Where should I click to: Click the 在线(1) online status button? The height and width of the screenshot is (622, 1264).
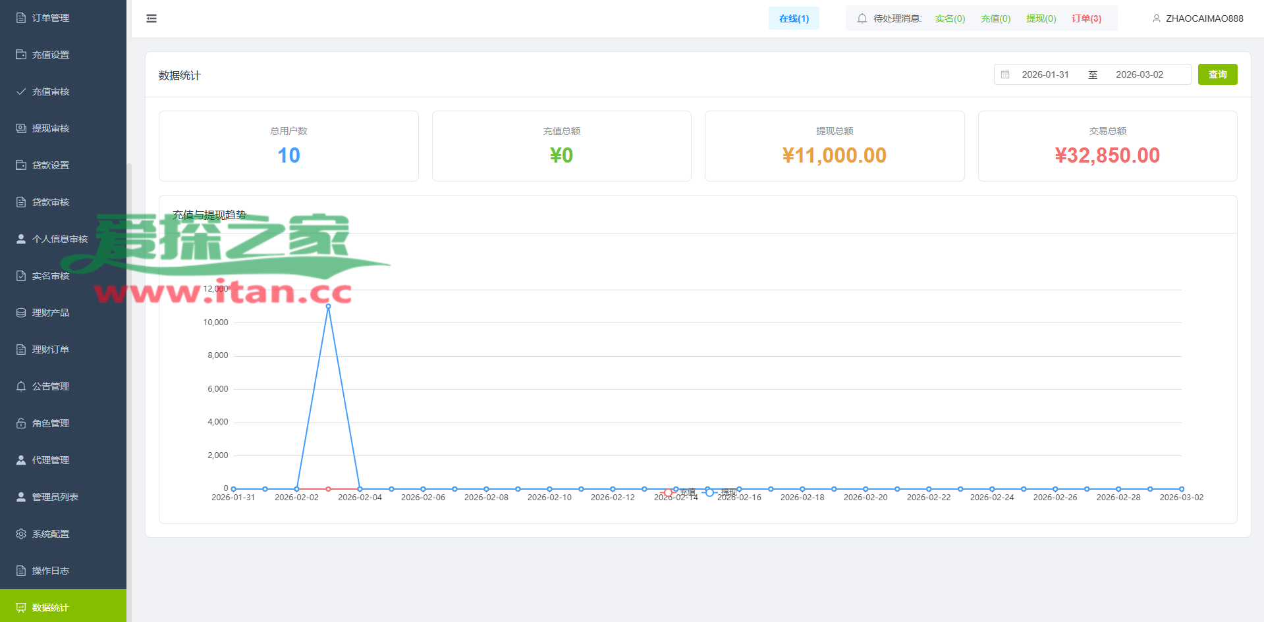tap(794, 18)
